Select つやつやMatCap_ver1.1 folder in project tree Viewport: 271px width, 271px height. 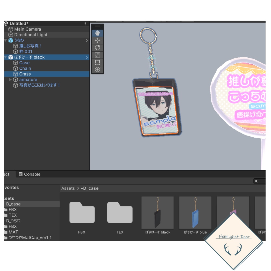click(x=32, y=237)
